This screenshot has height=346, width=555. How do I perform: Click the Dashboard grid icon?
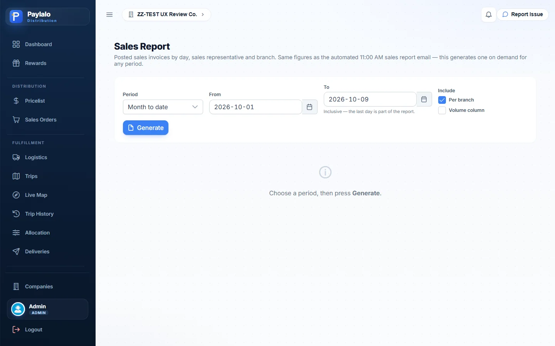tap(16, 44)
